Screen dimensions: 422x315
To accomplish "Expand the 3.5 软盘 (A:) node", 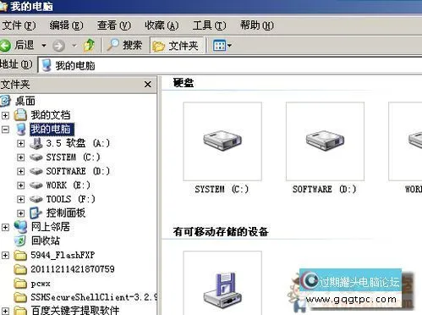I will pos(20,143).
